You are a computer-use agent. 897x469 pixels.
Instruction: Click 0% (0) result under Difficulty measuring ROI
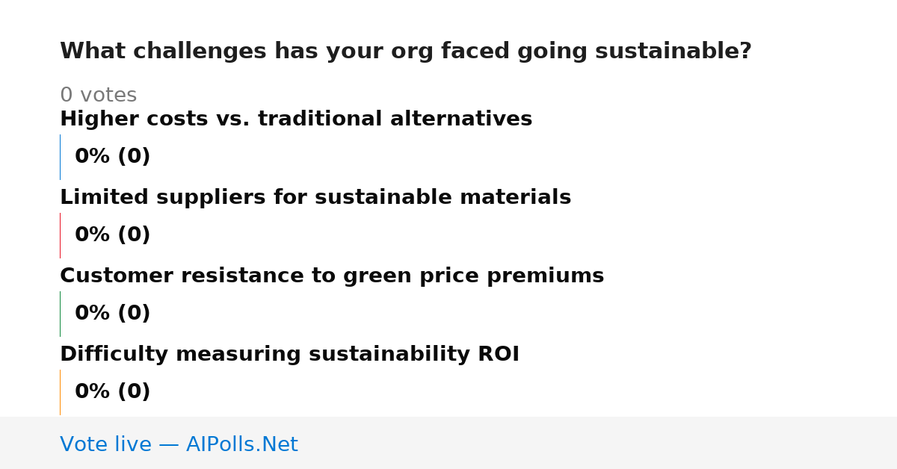point(112,392)
